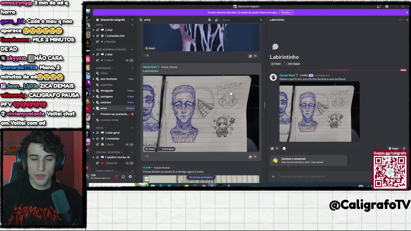The image size is (411, 231).
Task: Click the reaction with count 10 in feed
Action: tap(252, 157)
